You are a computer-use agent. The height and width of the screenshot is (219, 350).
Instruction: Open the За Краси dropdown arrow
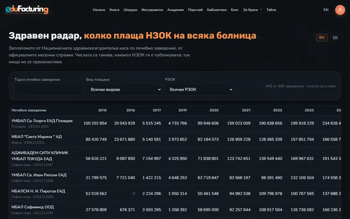tap(261, 10)
